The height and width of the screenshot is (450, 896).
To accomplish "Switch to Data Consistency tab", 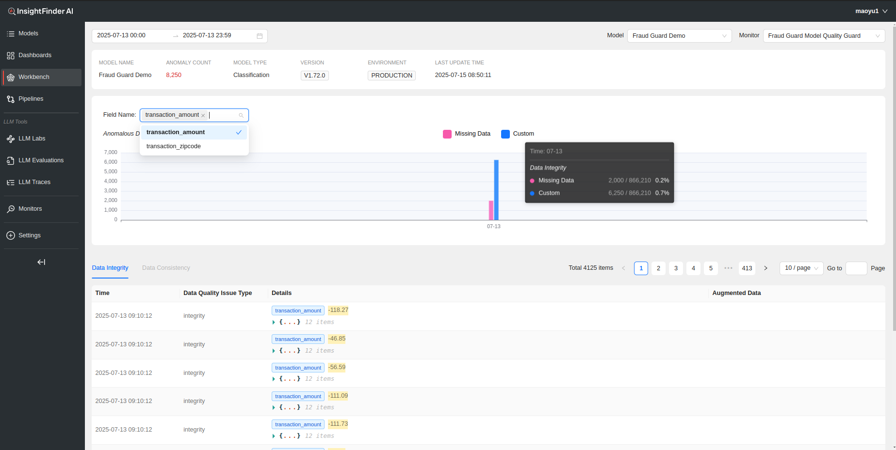I will pos(166,268).
